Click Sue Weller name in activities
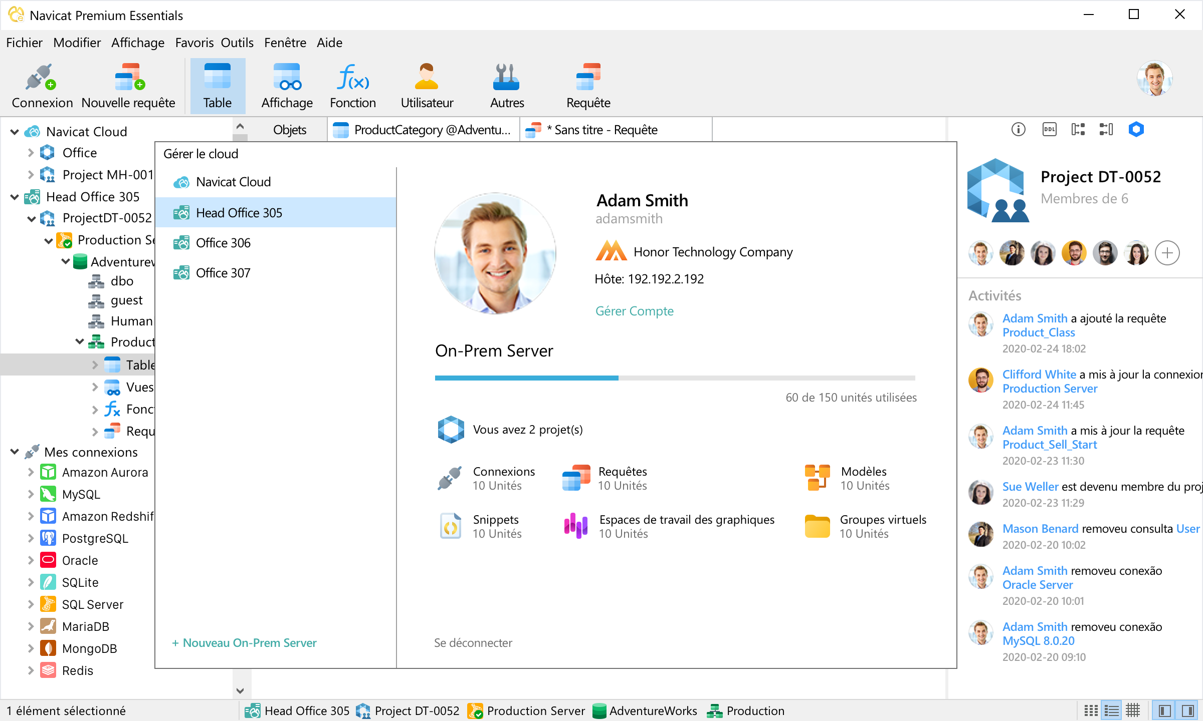 pyautogui.click(x=1030, y=487)
